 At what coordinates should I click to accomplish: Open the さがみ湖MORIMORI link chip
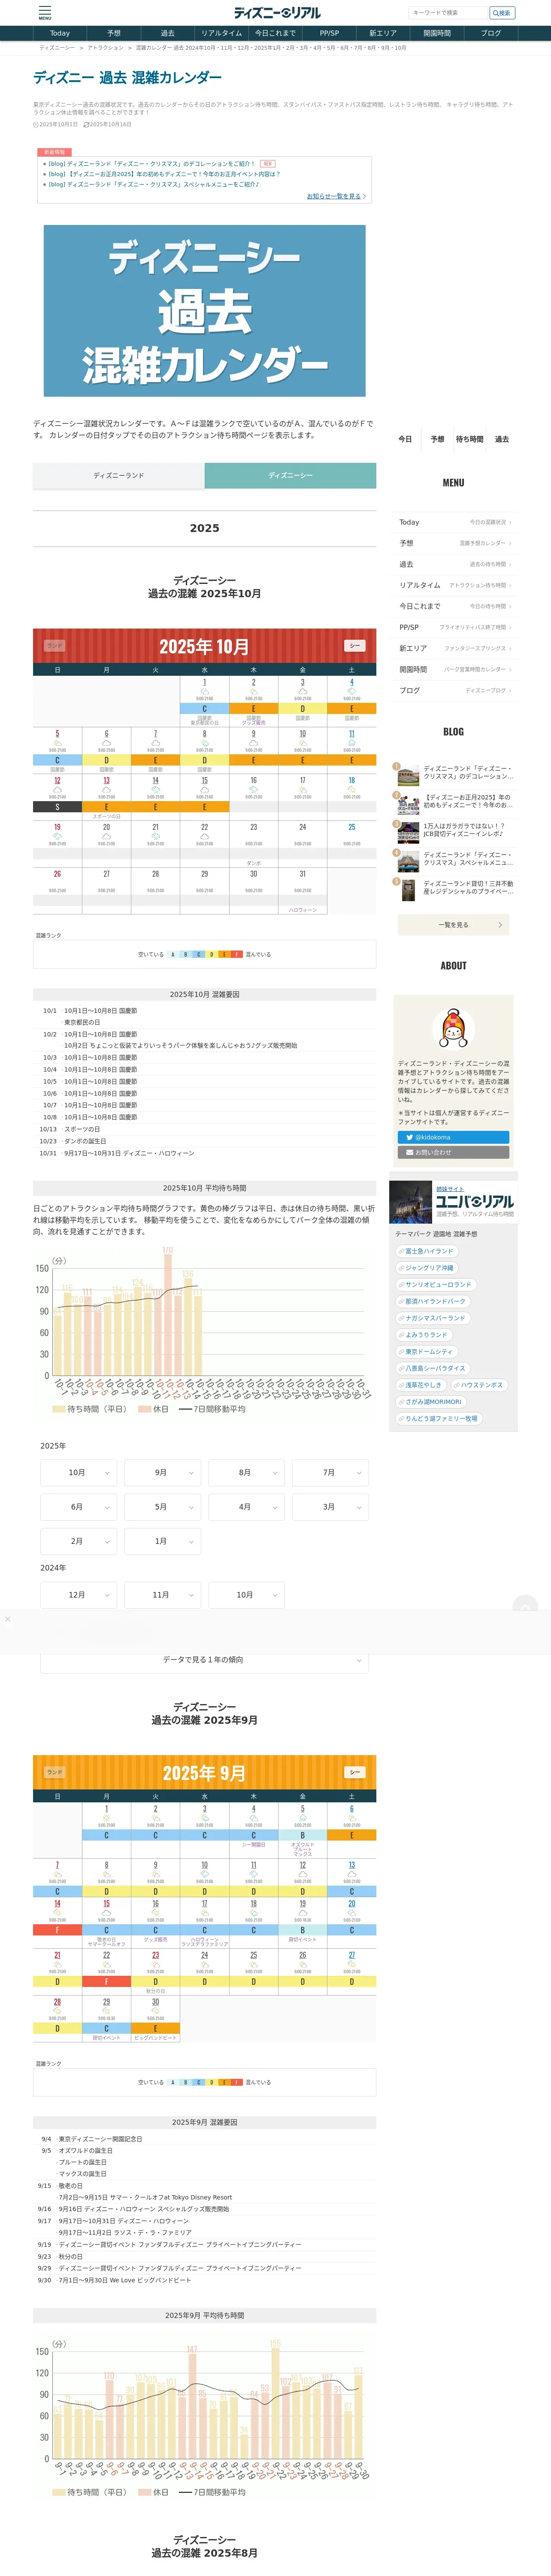click(430, 1402)
